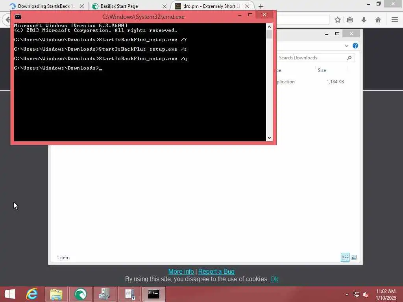
Task: Click the cmd.exe title bar system icon
Action: pyautogui.click(x=18, y=17)
